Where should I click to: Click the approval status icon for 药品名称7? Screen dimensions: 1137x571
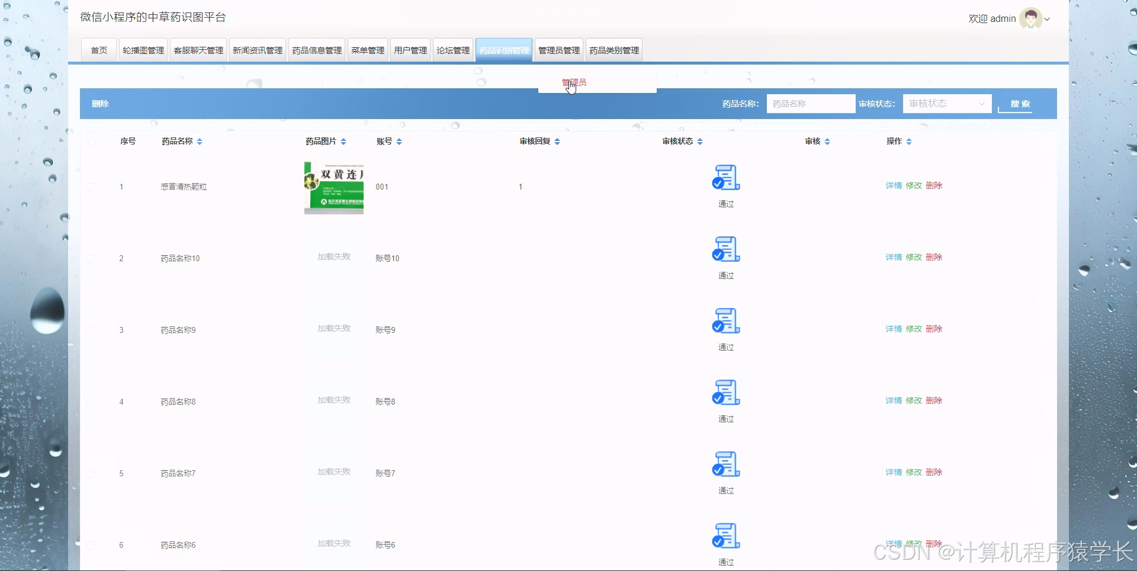726,464
